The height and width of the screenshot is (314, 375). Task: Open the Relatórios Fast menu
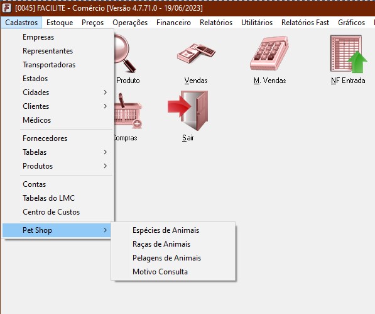tap(305, 23)
